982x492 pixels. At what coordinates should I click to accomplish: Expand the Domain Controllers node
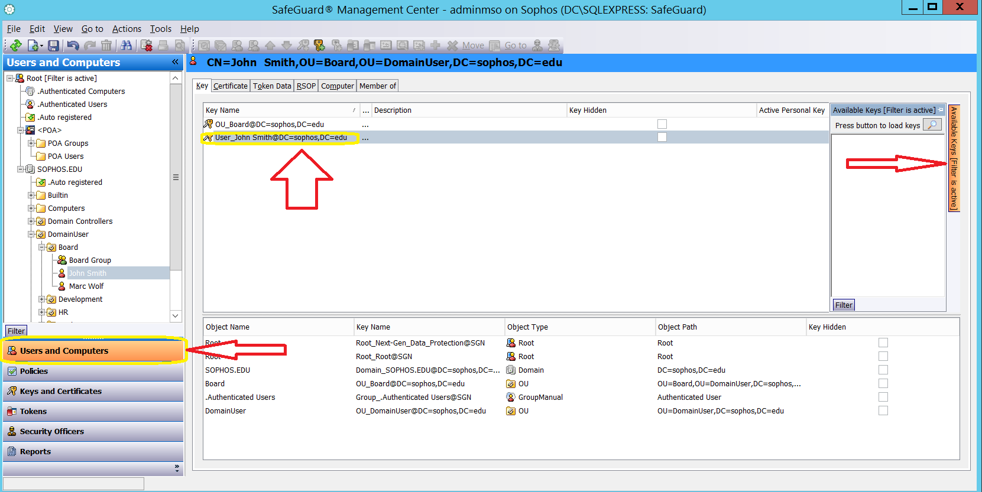coord(31,221)
